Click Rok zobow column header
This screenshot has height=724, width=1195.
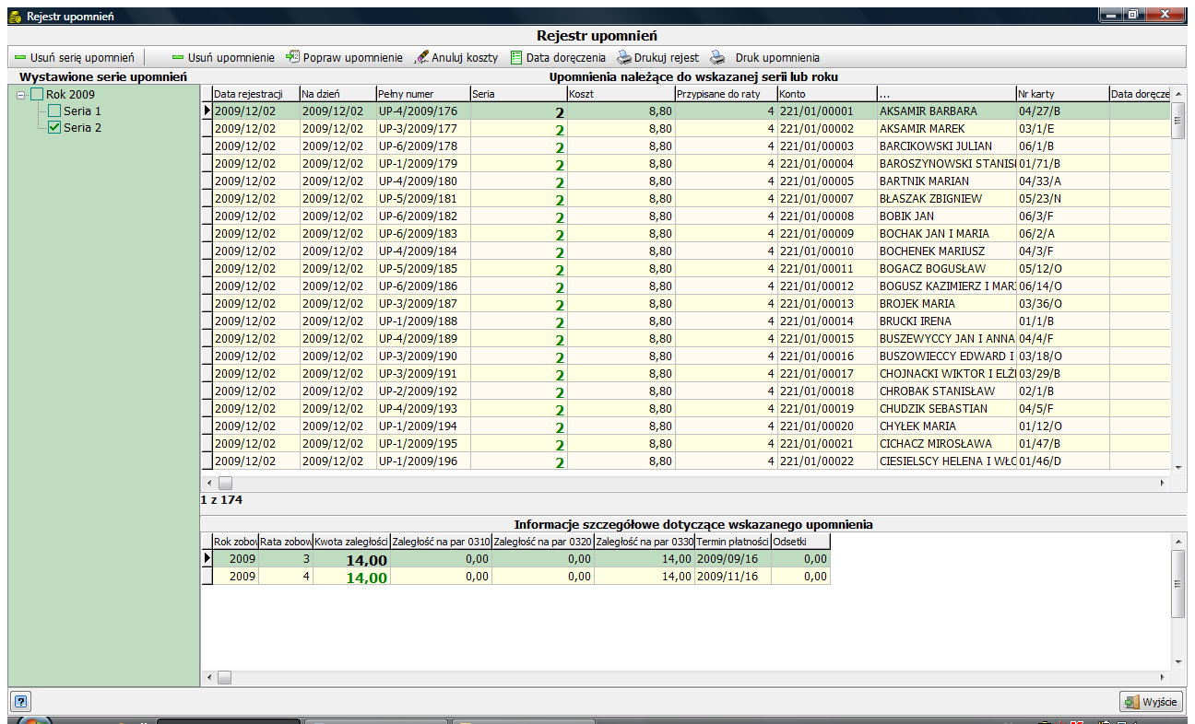tap(235, 542)
